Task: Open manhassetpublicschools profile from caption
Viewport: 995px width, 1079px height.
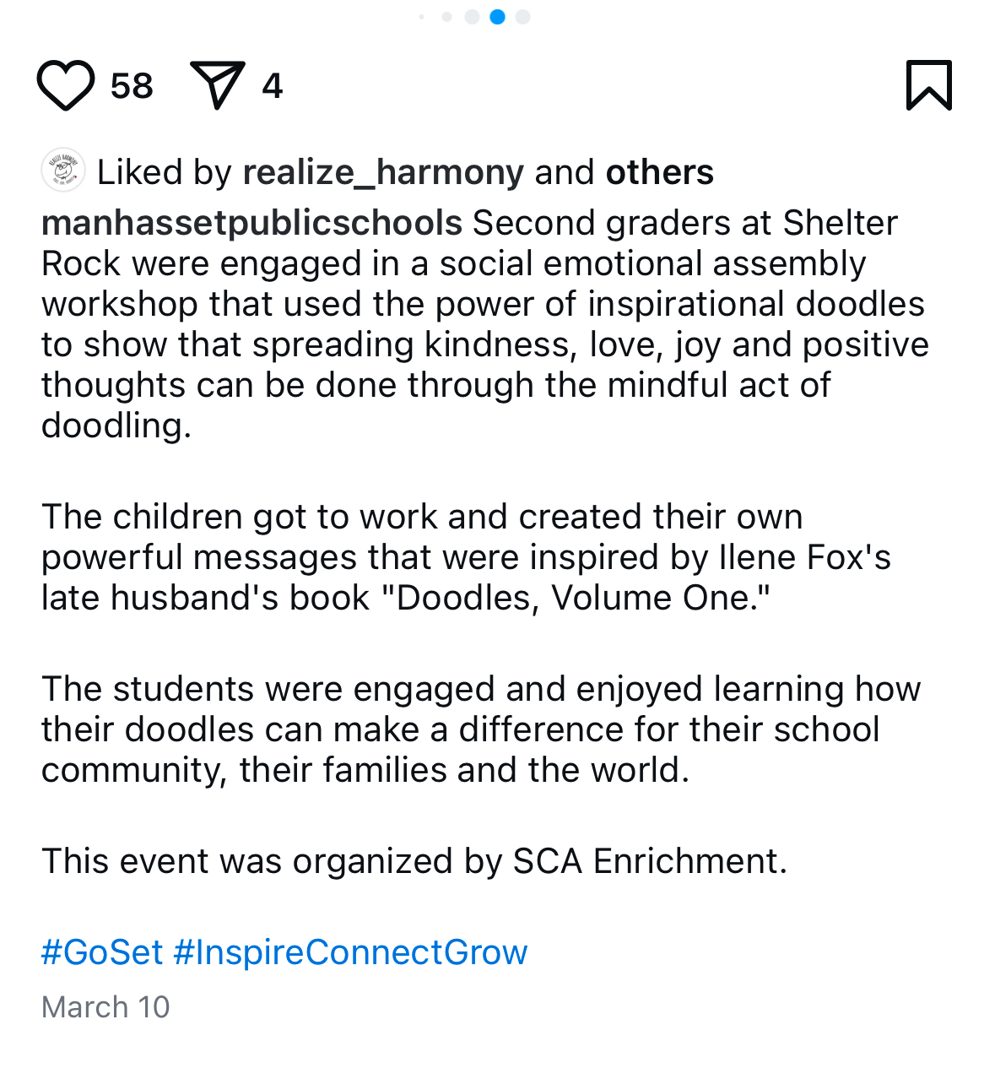Action: tap(251, 223)
